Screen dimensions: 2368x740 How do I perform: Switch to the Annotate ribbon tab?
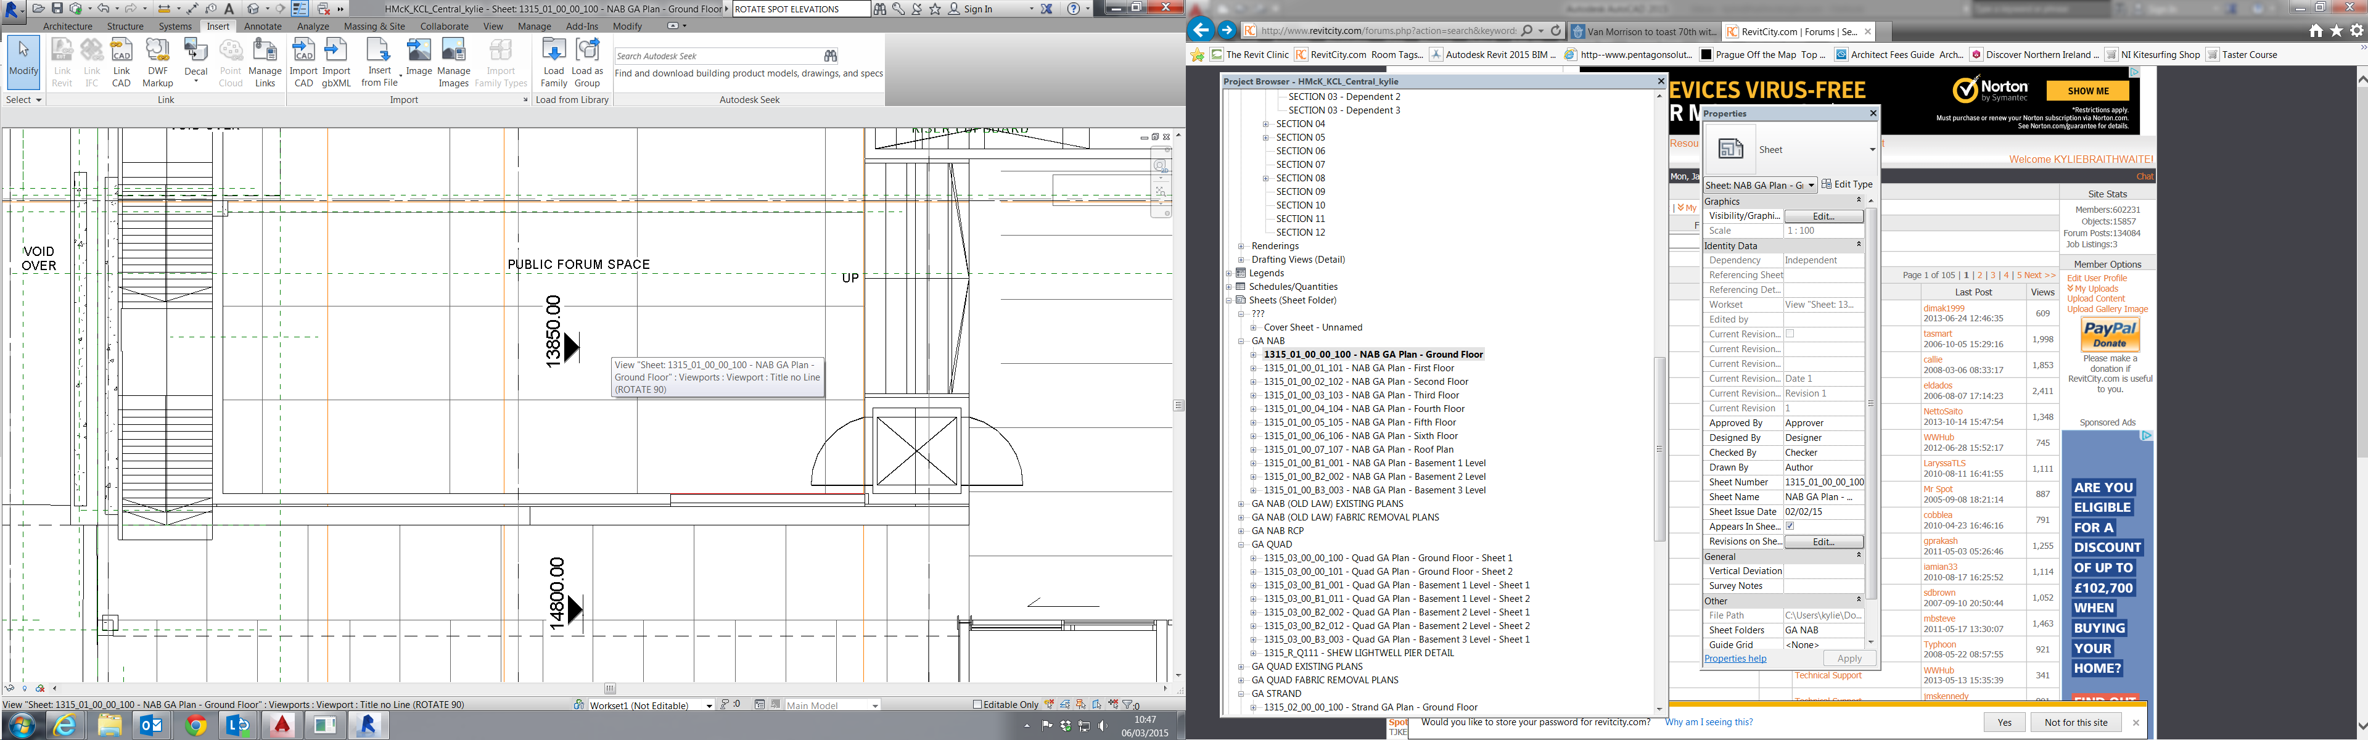(263, 27)
